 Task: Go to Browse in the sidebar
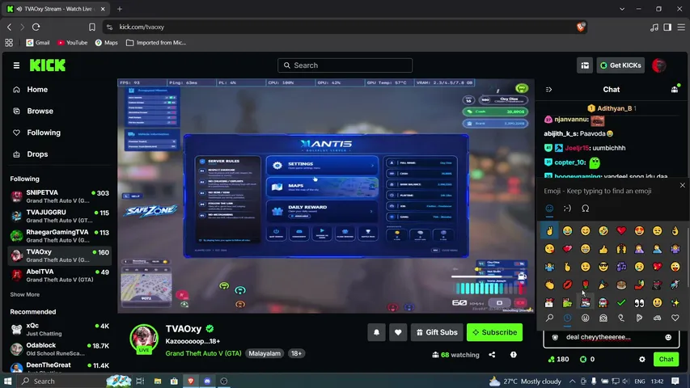point(40,111)
